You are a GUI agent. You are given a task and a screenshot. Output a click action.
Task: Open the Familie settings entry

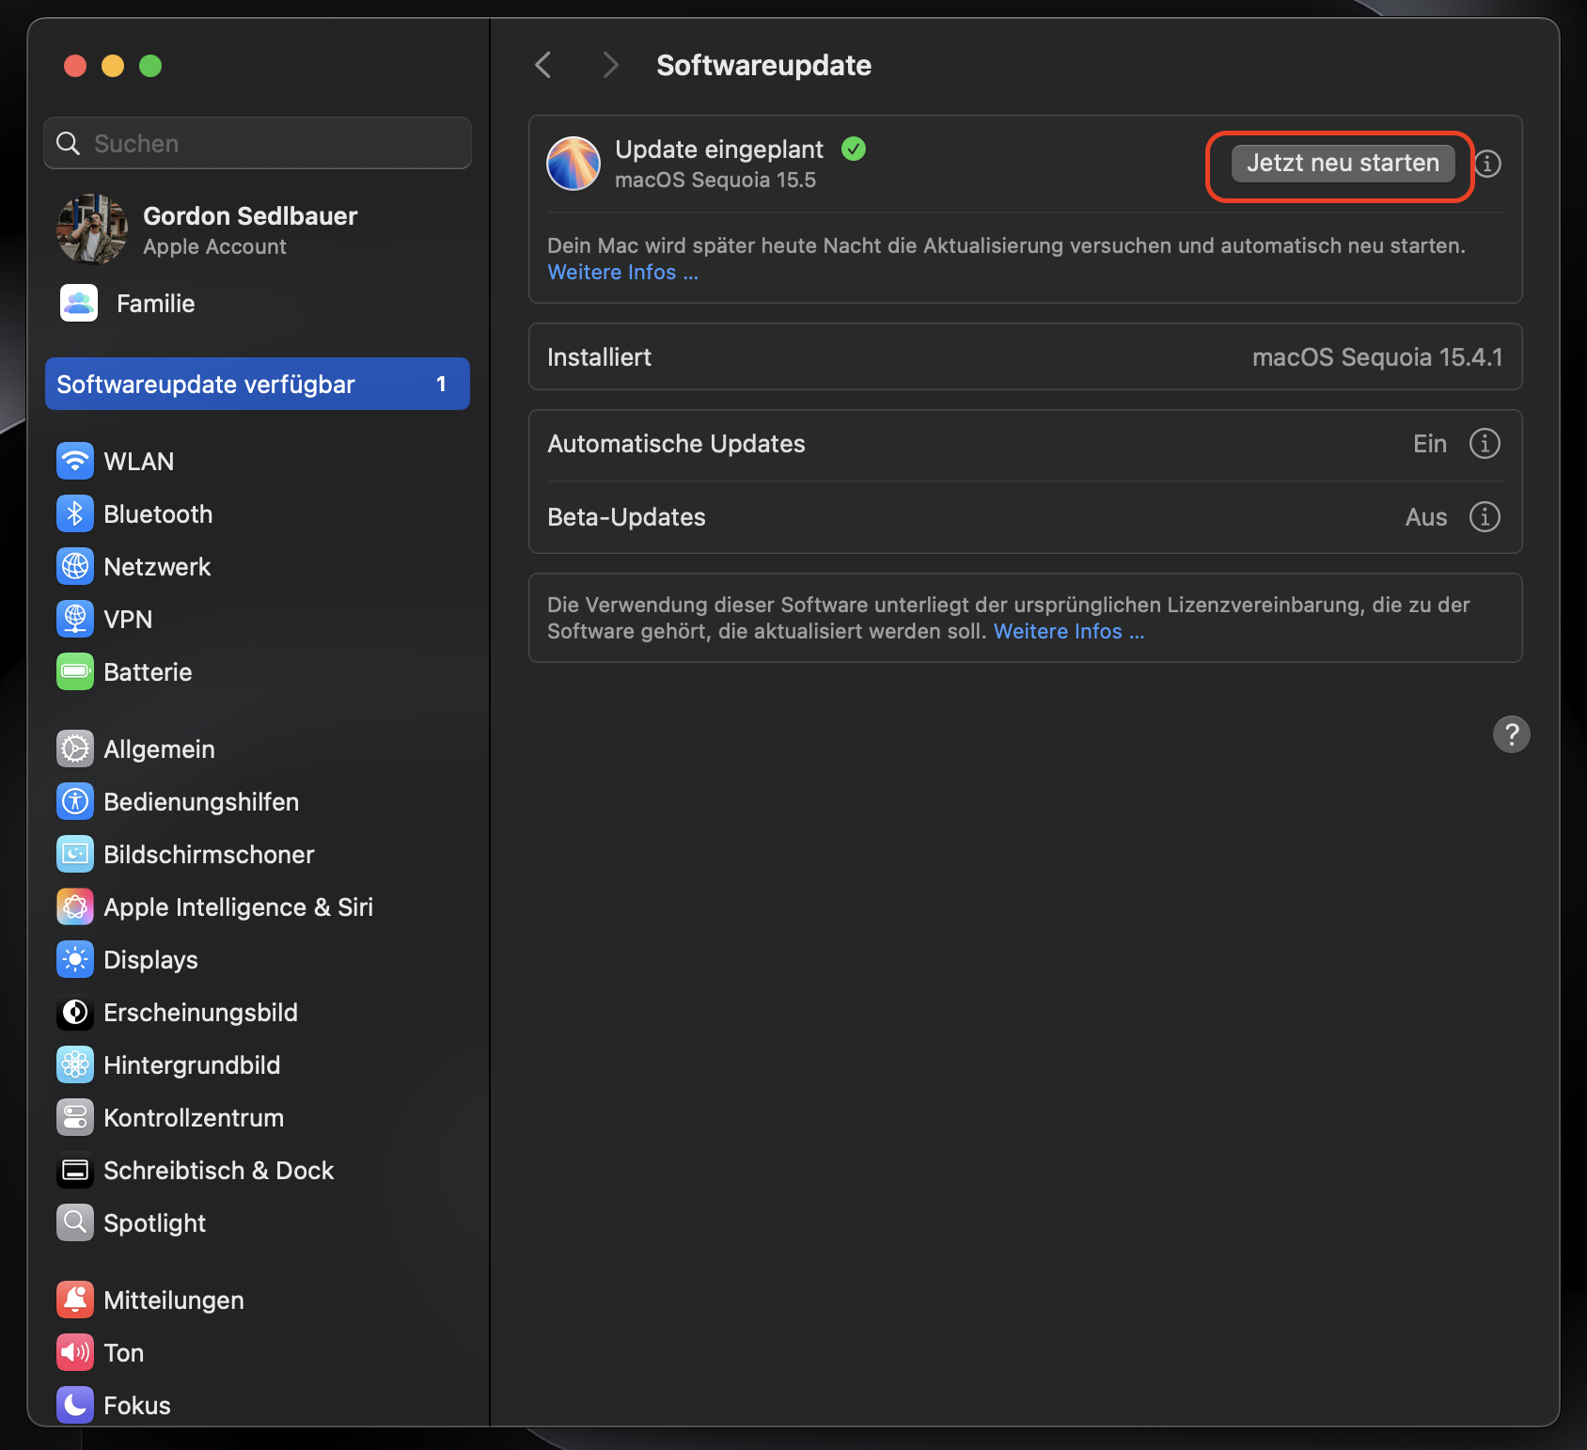point(154,303)
